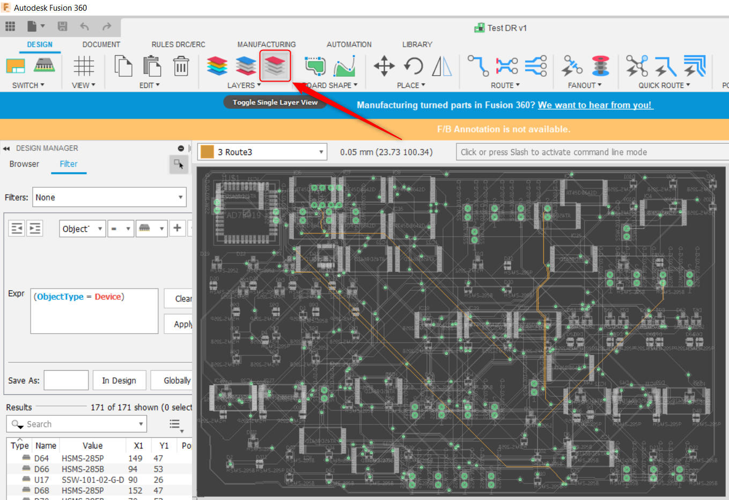The image size is (729, 500).
Task: Toggle the selection filter icon above Browser panel
Action: tap(179, 165)
